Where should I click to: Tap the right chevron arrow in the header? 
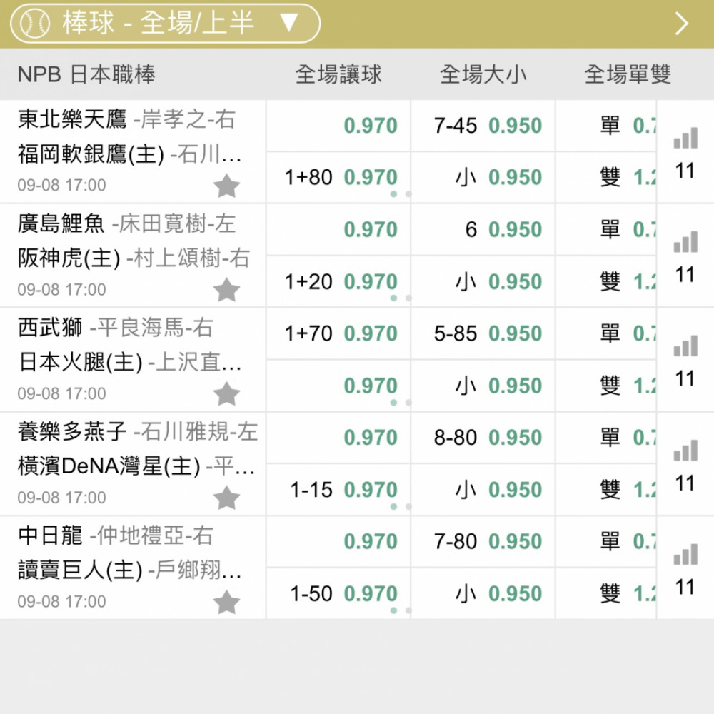click(682, 24)
